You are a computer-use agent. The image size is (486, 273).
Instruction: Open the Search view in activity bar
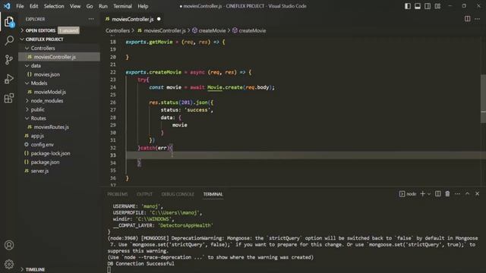[x=9, y=40]
